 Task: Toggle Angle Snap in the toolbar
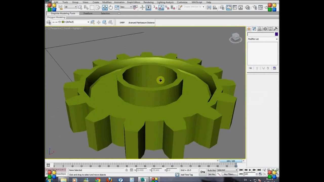point(161,8)
